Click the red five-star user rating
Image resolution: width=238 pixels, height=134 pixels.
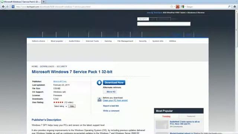pos(58,102)
